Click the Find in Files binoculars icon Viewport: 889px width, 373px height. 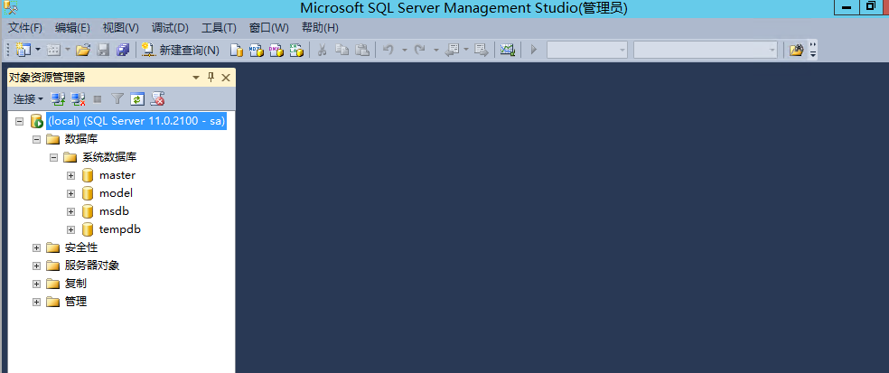pos(797,51)
